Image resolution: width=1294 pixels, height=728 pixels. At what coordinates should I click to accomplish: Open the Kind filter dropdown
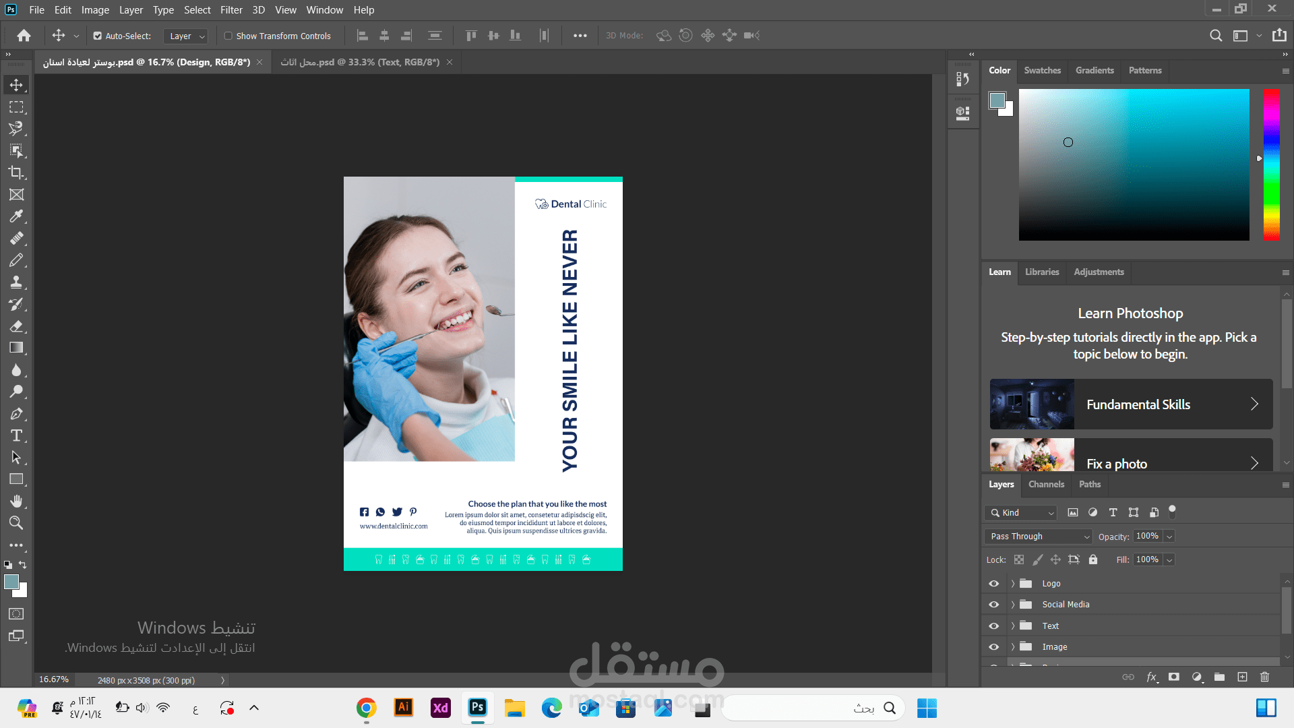[x=1020, y=513]
